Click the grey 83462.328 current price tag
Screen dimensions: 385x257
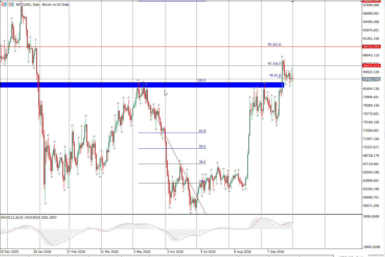(371, 79)
